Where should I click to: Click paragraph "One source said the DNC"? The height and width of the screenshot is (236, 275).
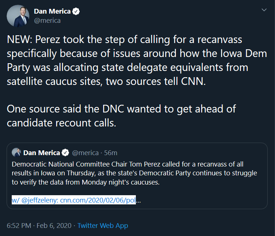(121, 116)
